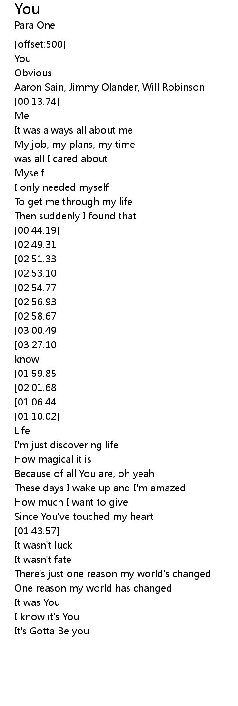This screenshot has height=706, width=238.
Task: Click the single word 'know' line
Action: point(27,359)
